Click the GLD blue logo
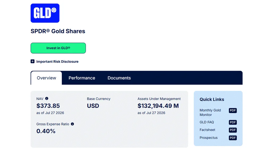Screen dimensions: 272x151 point(45,13)
